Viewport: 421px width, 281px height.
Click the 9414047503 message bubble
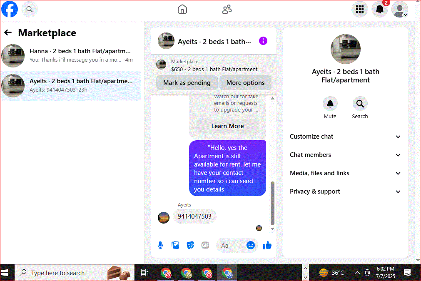coord(194,216)
